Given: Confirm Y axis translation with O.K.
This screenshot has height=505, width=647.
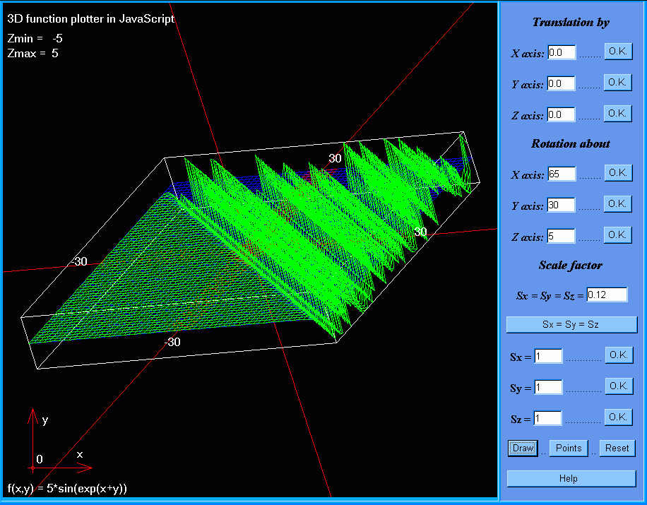Looking at the screenshot, I should [617, 83].
